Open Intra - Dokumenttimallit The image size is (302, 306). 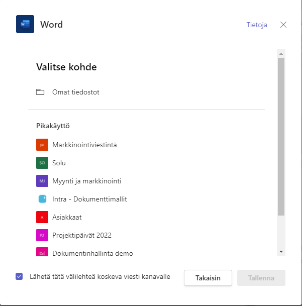tap(89, 199)
